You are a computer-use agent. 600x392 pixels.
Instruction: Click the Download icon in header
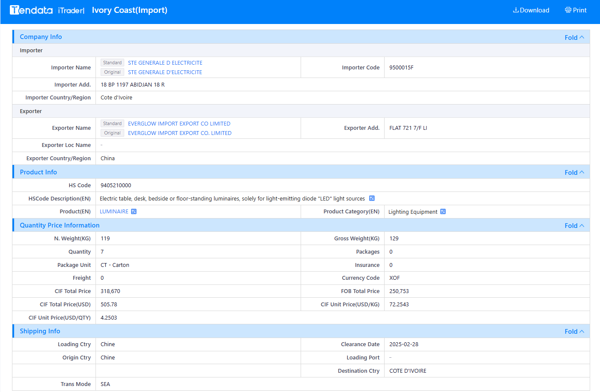(516, 10)
